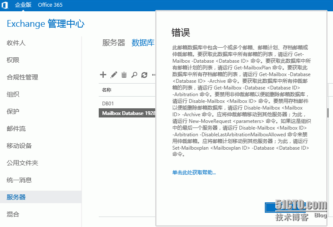Open 邮件流 section

[x=16, y=129]
